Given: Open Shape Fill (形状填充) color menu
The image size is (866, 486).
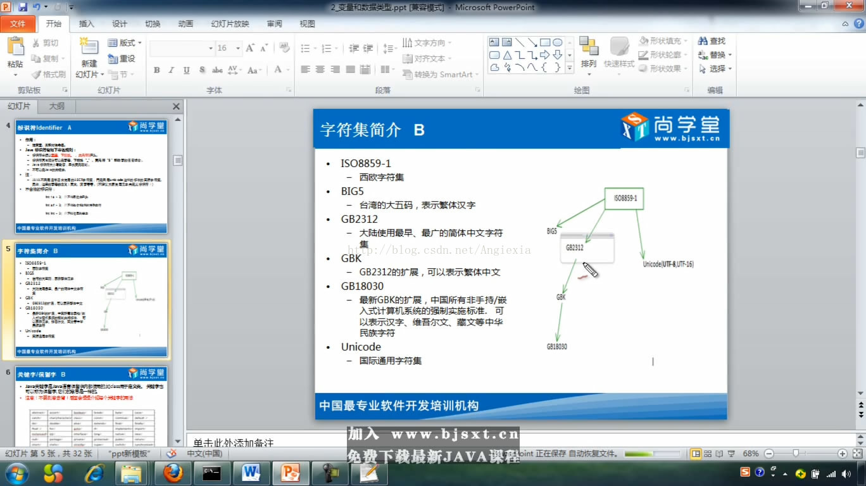Looking at the screenshot, I should pos(663,41).
